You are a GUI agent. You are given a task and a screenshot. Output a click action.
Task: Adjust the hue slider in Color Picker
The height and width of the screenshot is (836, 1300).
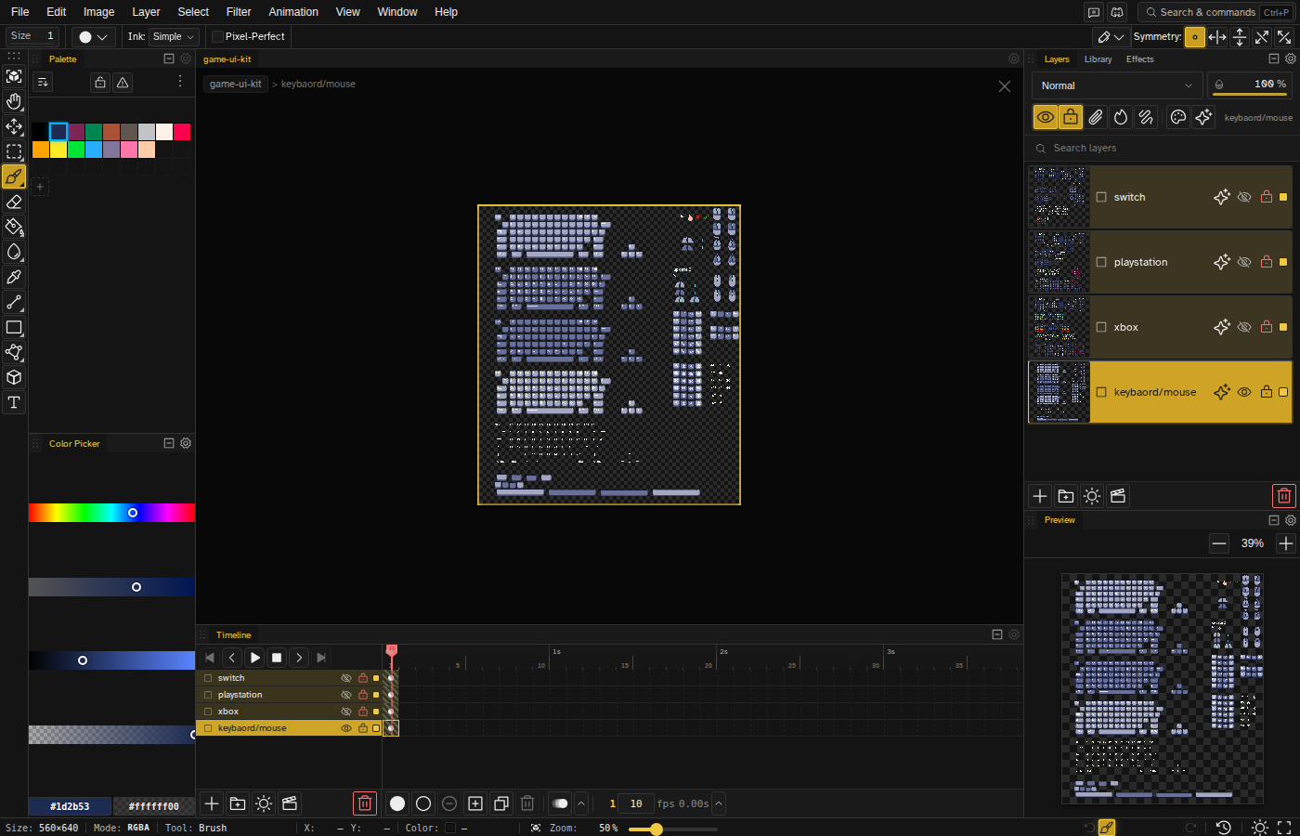point(111,513)
